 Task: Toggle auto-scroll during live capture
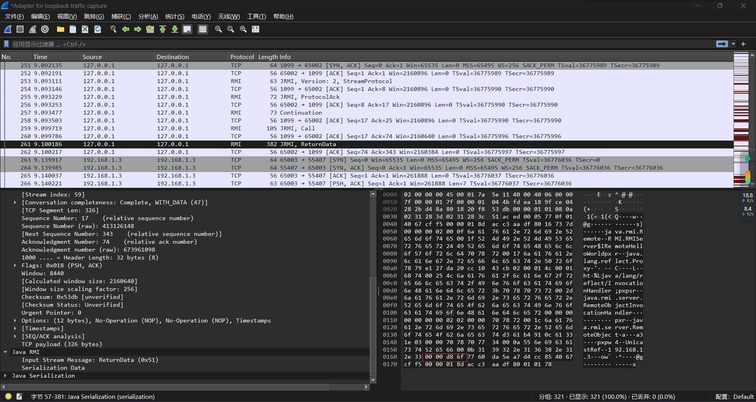click(187, 29)
